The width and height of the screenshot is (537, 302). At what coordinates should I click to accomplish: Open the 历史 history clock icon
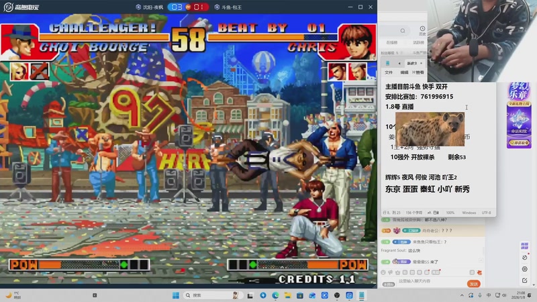click(422, 30)
